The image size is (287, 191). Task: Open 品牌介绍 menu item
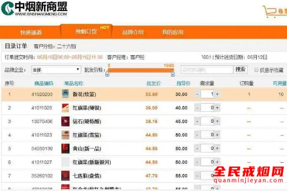[x=132, y=32]
